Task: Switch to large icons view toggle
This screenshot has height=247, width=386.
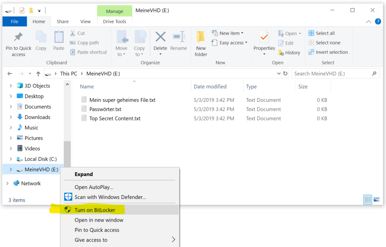Action: pos(377,200)
